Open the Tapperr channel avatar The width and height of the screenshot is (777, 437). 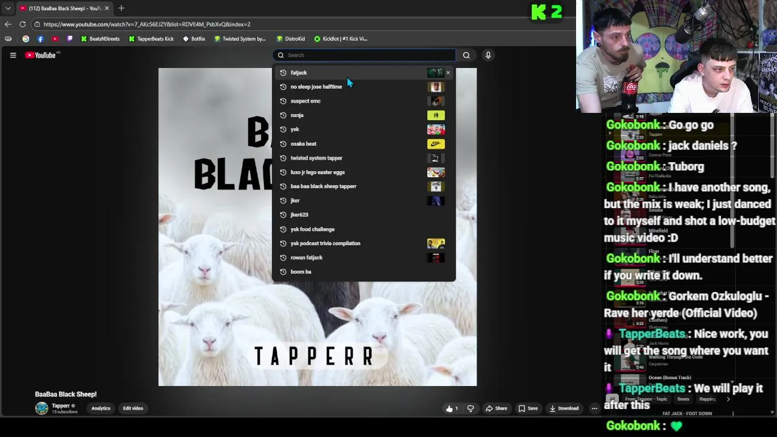41,408
